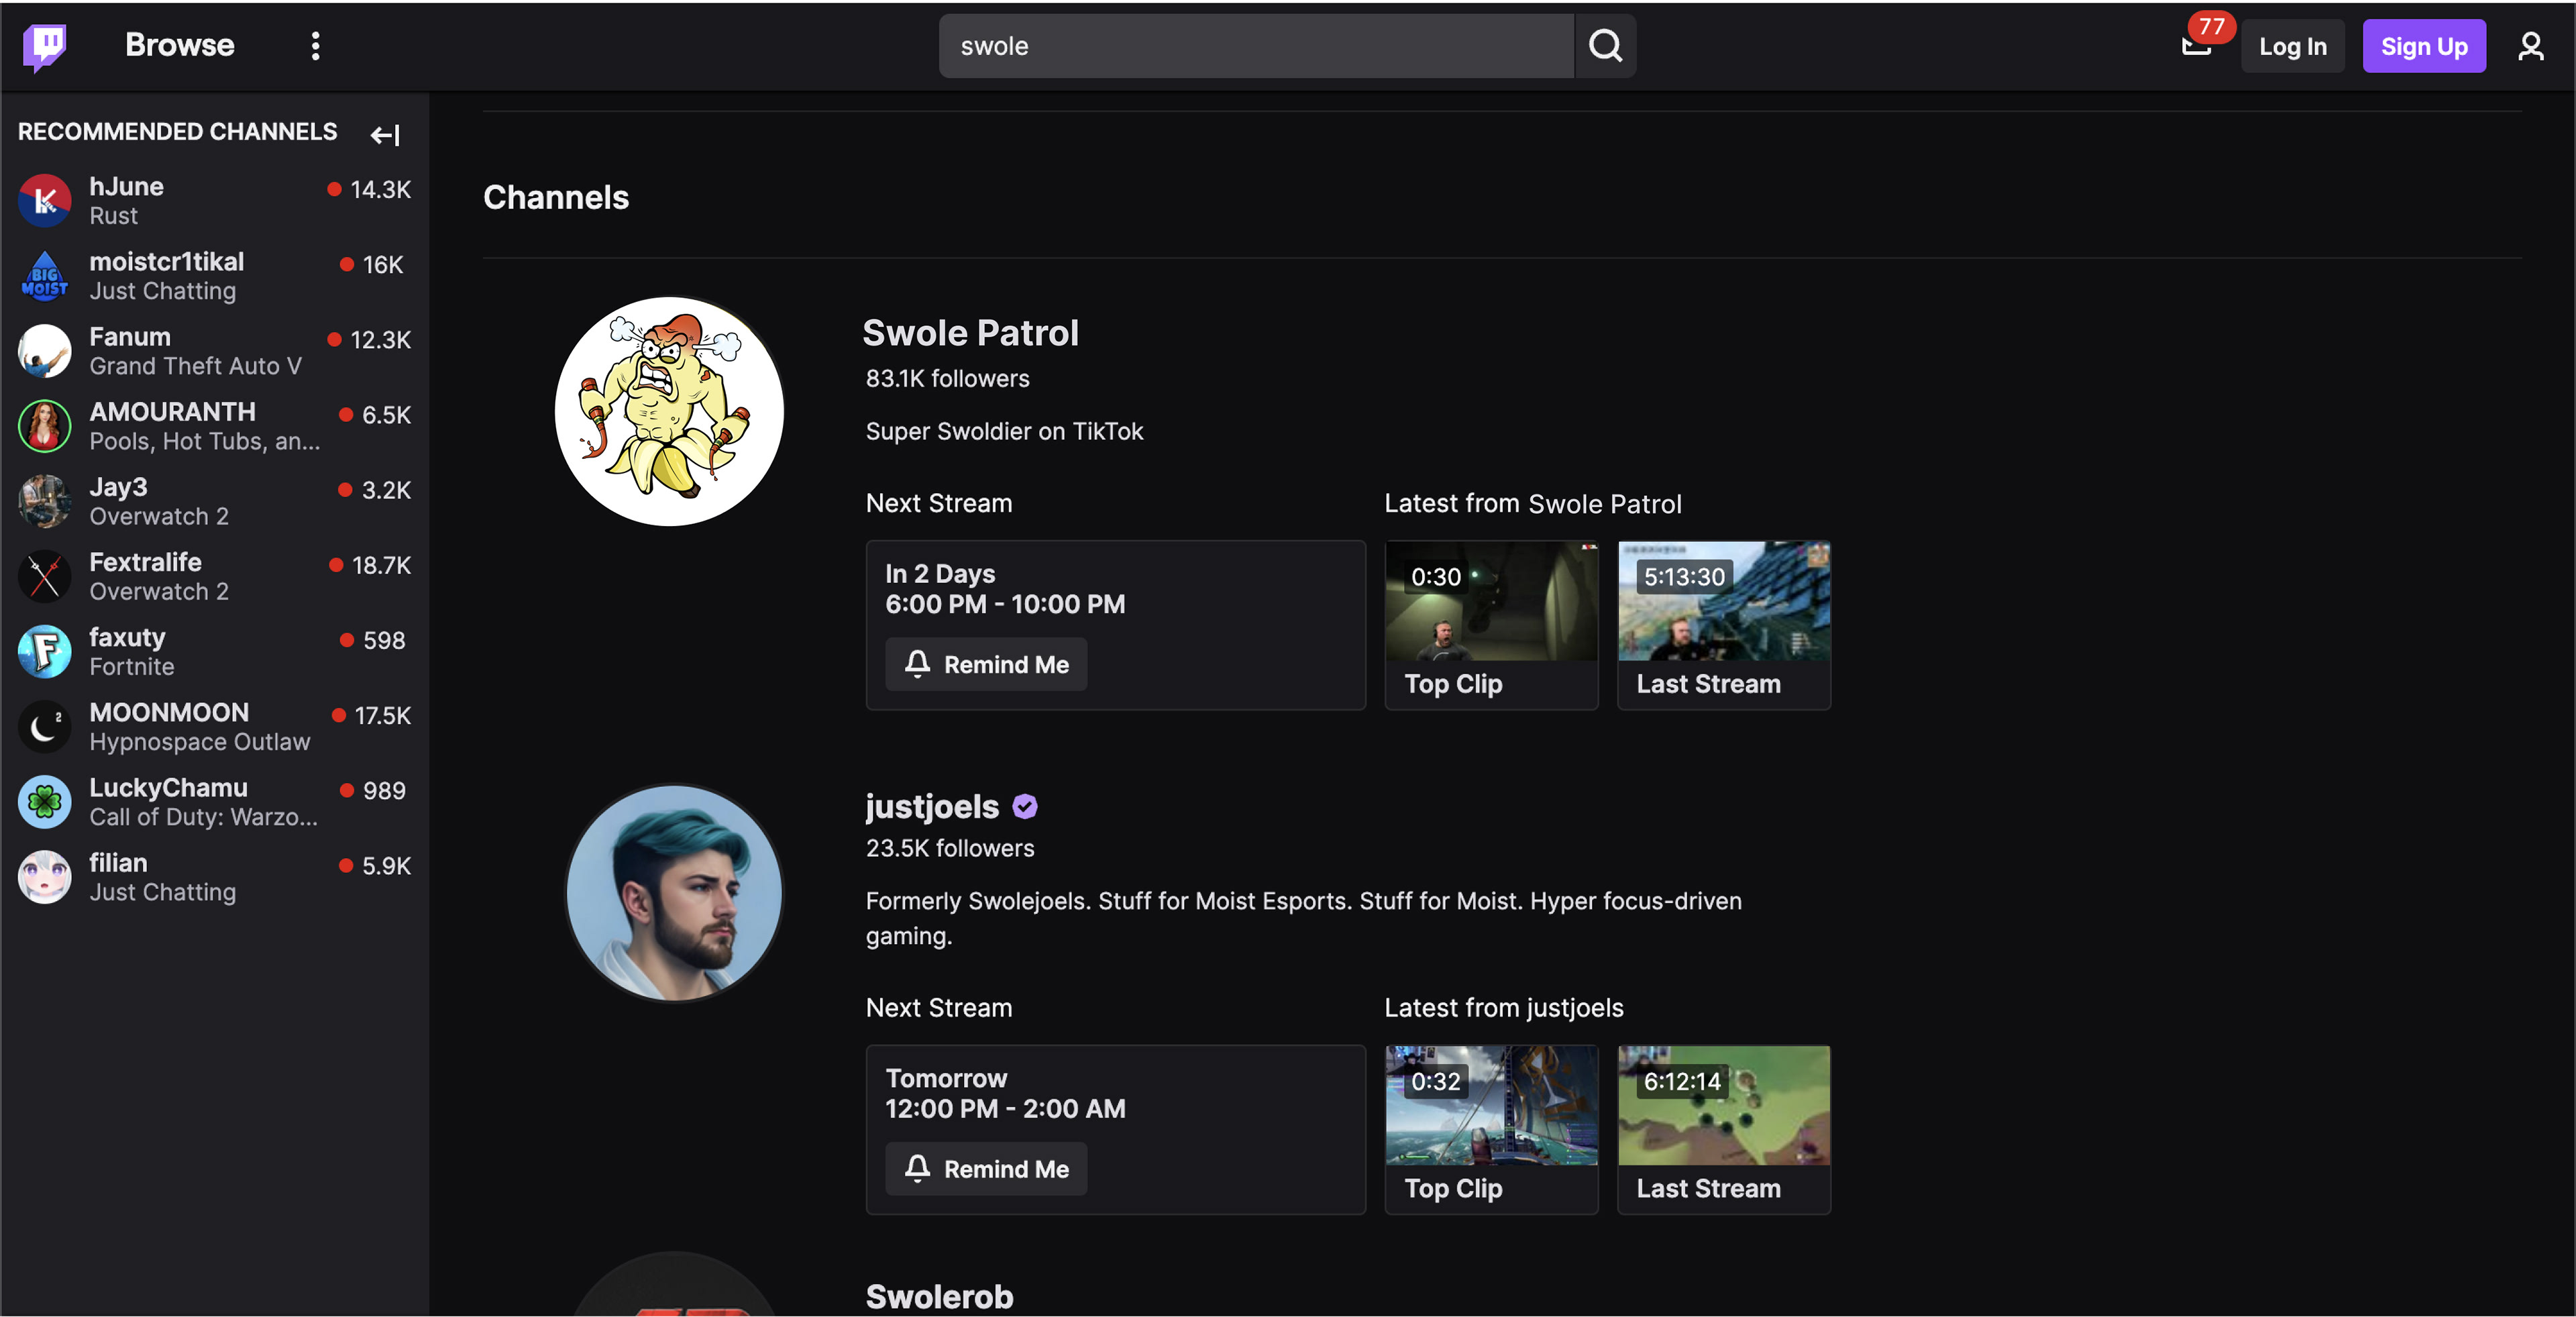
Task: Click the Tomorrow schedule text
Action: [x=946, y=1078]
